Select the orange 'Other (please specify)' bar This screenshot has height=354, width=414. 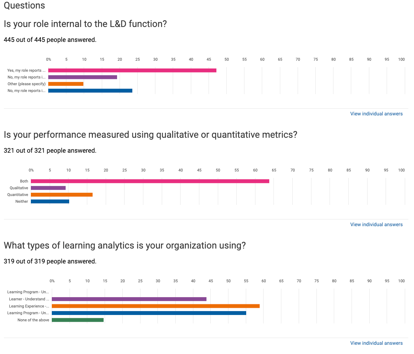[x=66, y=84]
